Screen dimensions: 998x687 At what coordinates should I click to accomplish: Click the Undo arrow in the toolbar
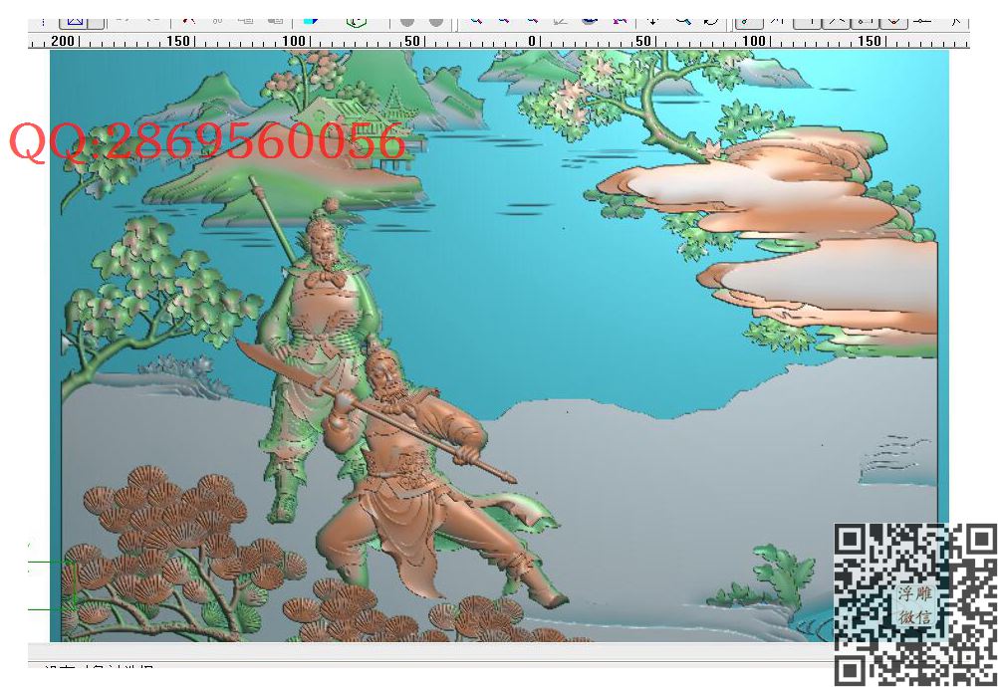(123, 19)
